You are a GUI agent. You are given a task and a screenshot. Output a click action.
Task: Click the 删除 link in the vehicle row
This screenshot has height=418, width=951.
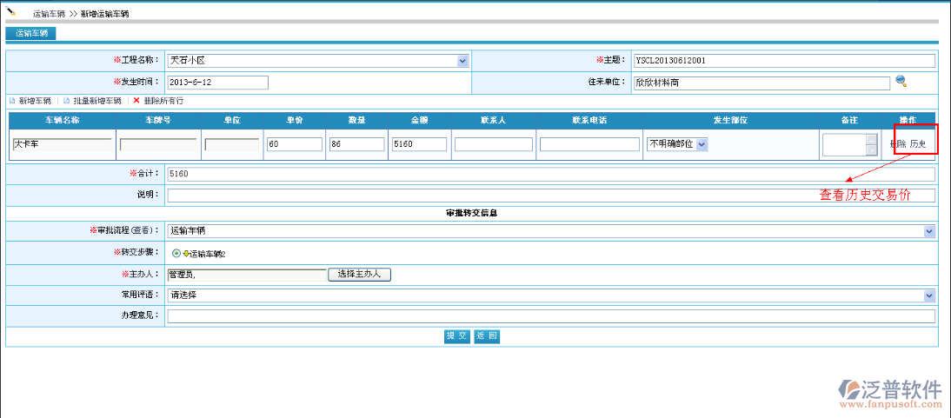point(898,144)
